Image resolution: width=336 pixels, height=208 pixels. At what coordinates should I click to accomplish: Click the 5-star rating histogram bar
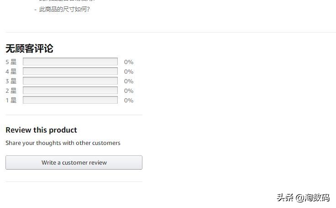click(70, 62)
